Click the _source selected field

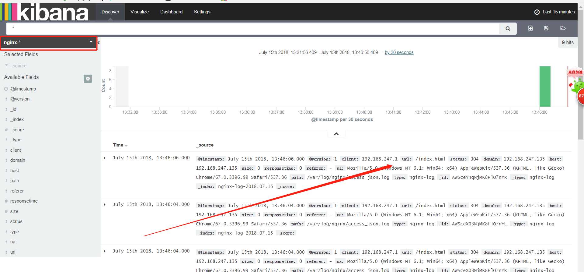19,66
